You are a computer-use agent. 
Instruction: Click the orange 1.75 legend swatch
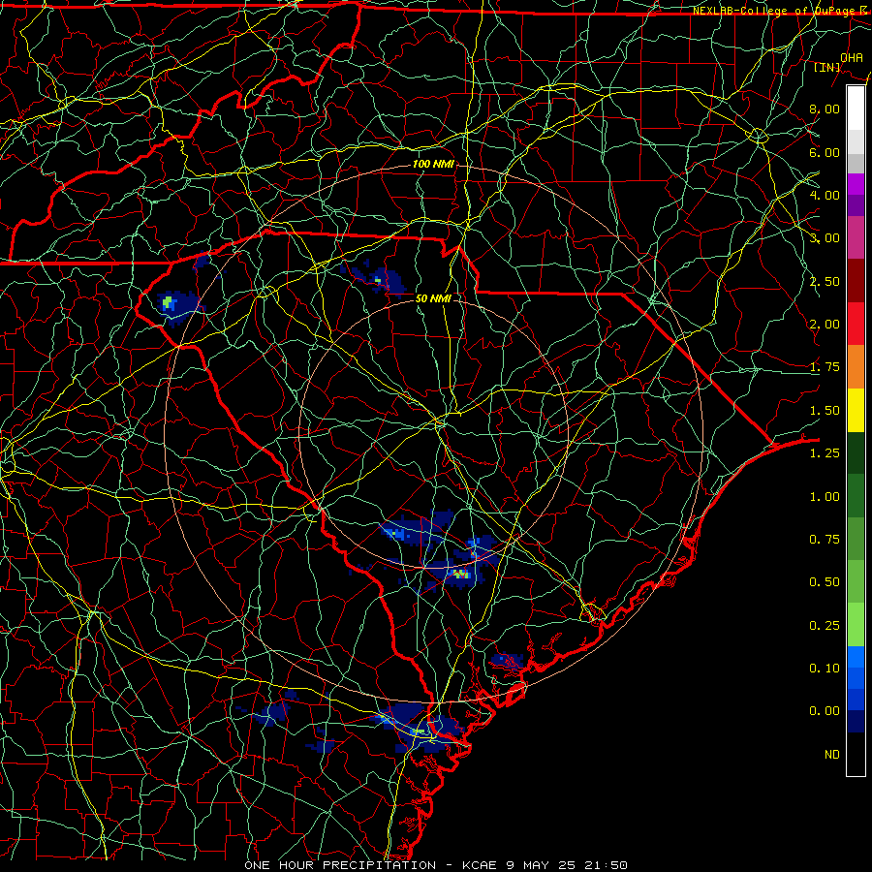pos(856,367)
